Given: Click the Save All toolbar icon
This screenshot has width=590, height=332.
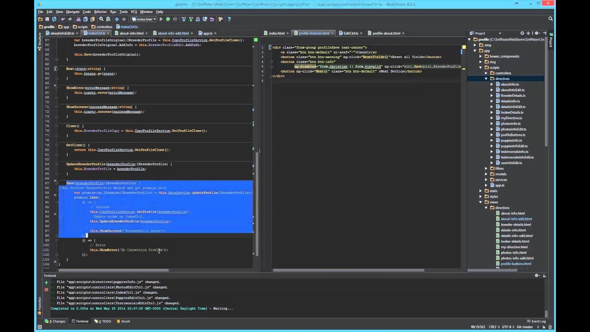Looking at the screenshot, I should (47, 19).
